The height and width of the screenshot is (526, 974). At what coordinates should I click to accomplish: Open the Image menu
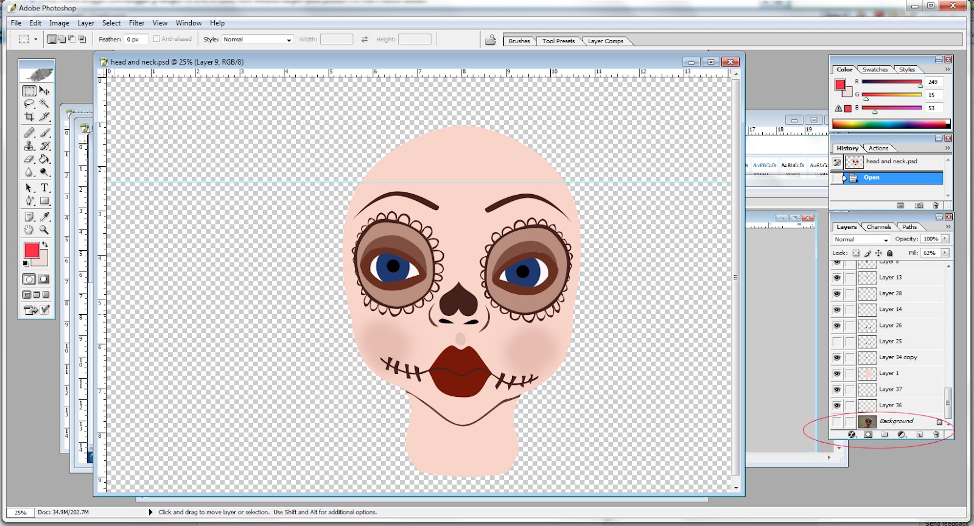pos(59,23)
